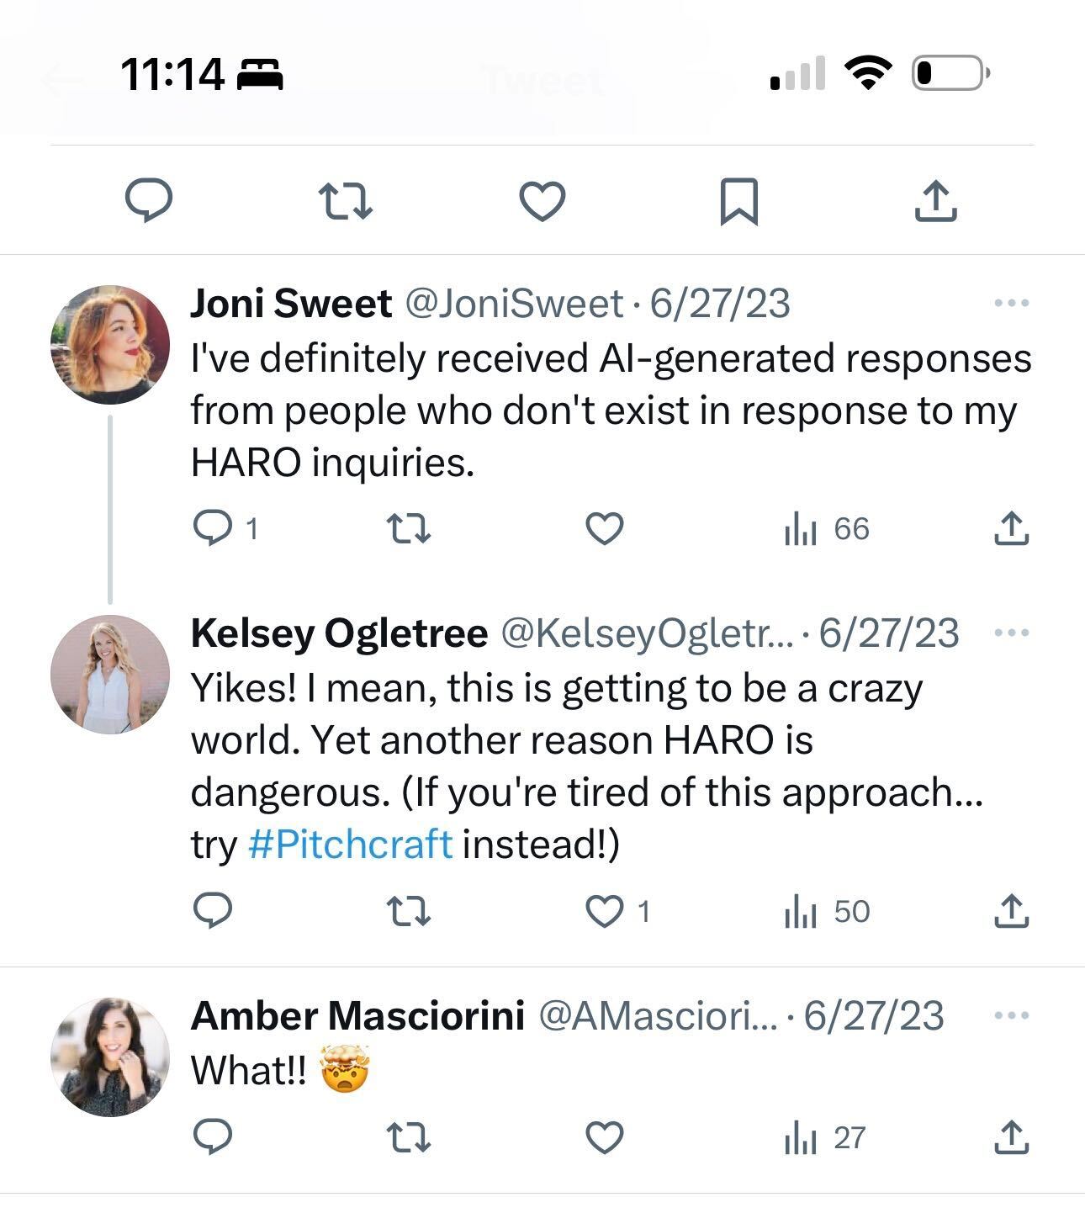Like Joni Sweet's tweet about HARO
This screenshot has width=1085, height=1213.
point(604,528)
